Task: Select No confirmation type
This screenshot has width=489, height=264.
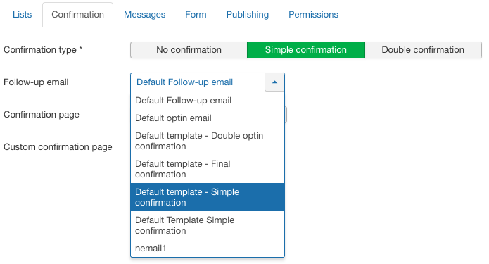Action: tap(189, 50)
